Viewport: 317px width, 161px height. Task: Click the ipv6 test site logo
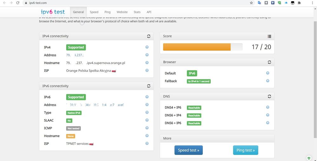[x=53, y=12]
